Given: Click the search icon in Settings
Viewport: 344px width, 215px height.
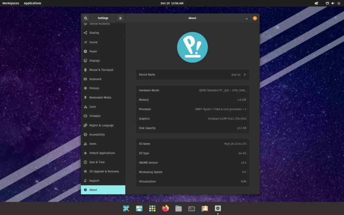Looking at the screenshot, I should (86, 18).
